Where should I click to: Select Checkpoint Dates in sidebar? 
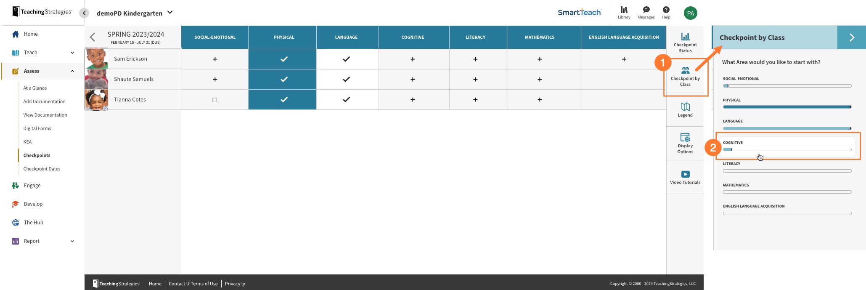[x=42, y=169]
